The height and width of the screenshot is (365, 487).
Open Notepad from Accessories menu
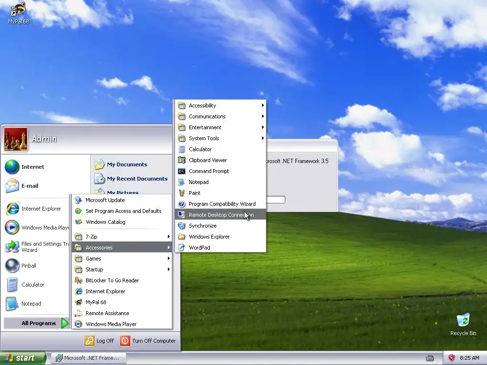coord(221,182)
